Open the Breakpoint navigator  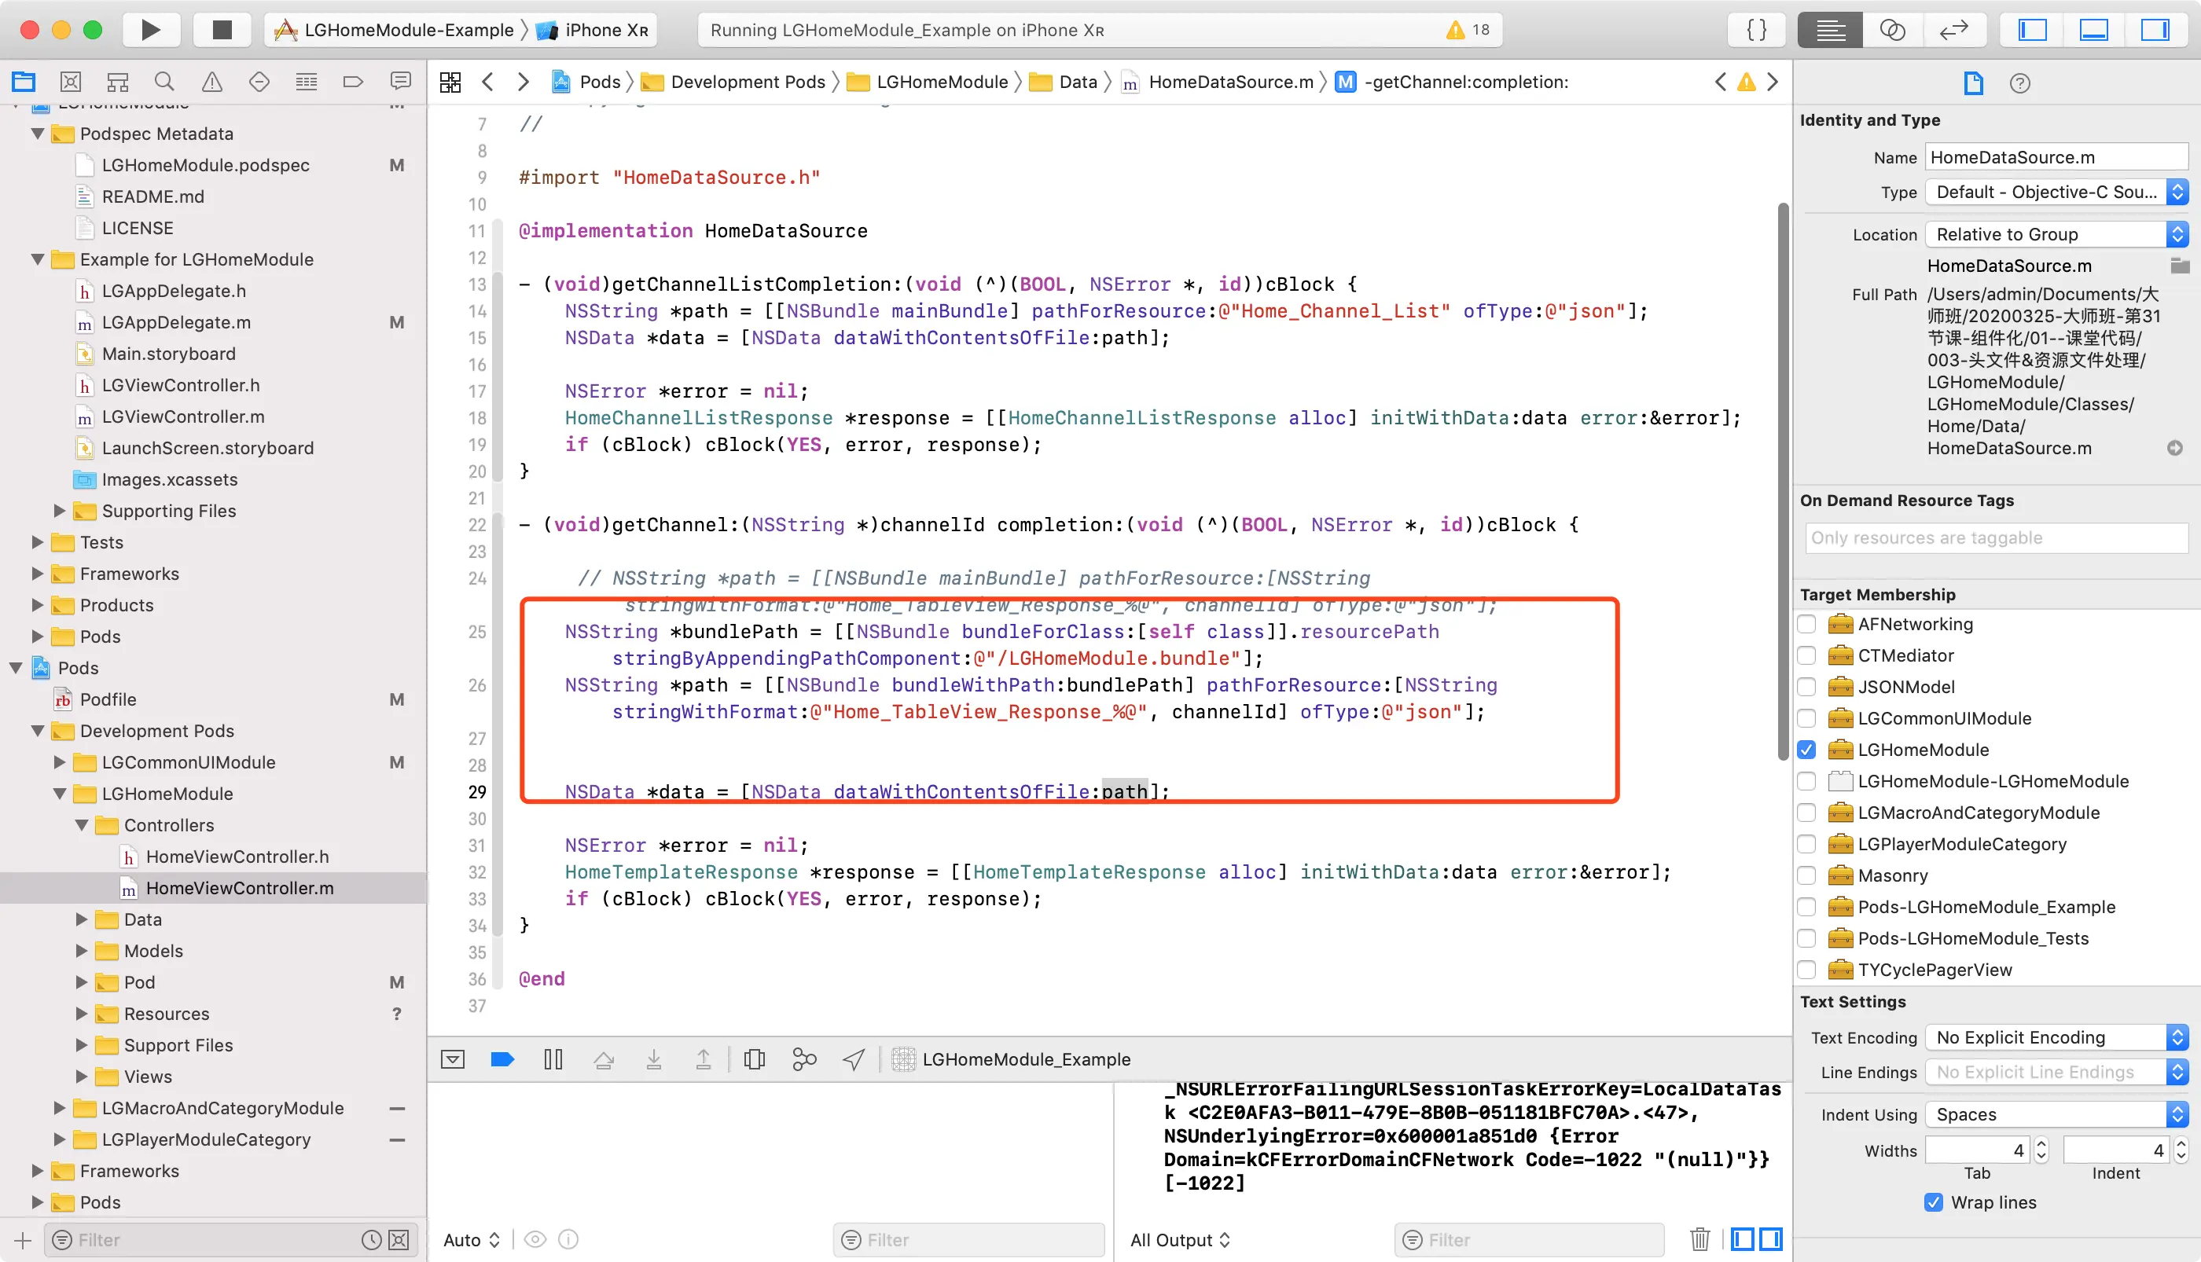(x=353, y=82)
